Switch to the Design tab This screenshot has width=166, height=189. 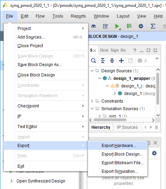click(x=104, y=50)
